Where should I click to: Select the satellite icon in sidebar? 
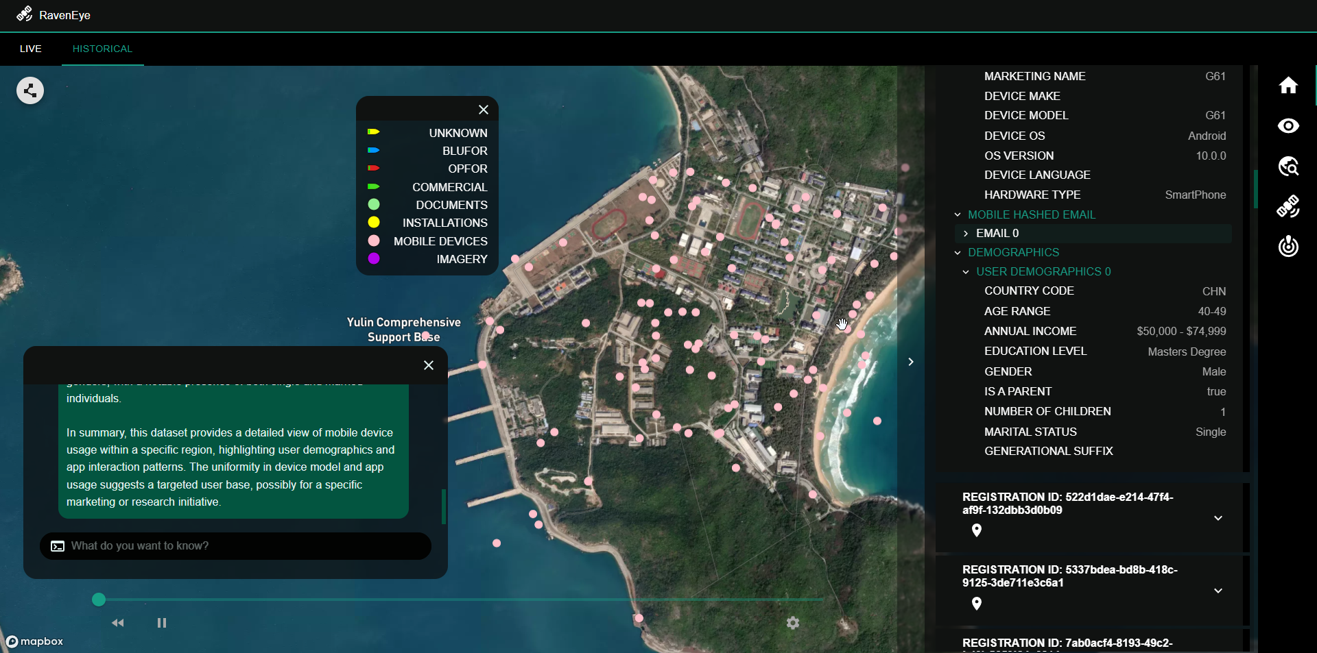pyautogui.click(x=1288, y=206)
